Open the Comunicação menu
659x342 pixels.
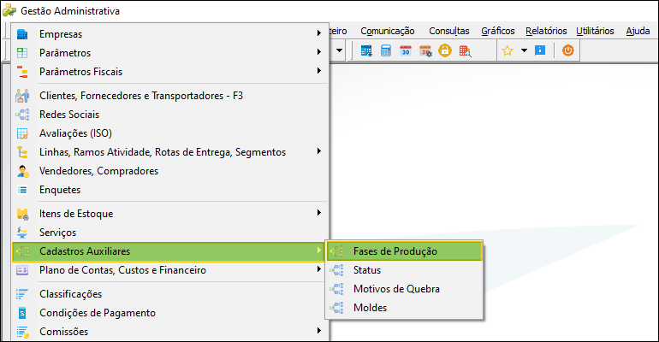coord(388,31)
